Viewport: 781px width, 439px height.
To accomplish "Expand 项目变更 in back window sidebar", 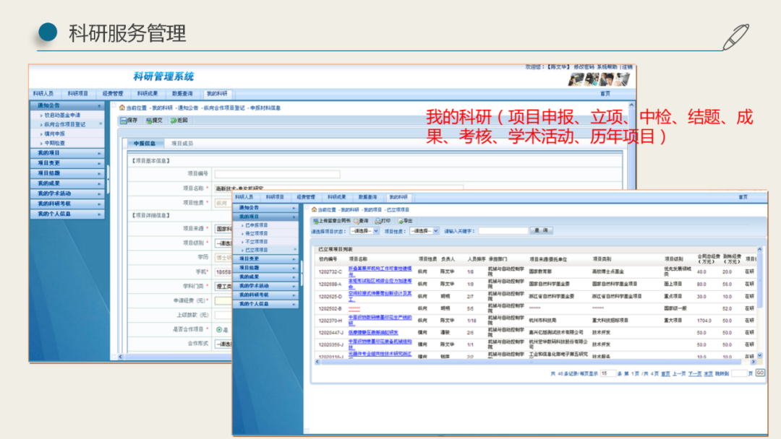I will [x=67, y=163].
